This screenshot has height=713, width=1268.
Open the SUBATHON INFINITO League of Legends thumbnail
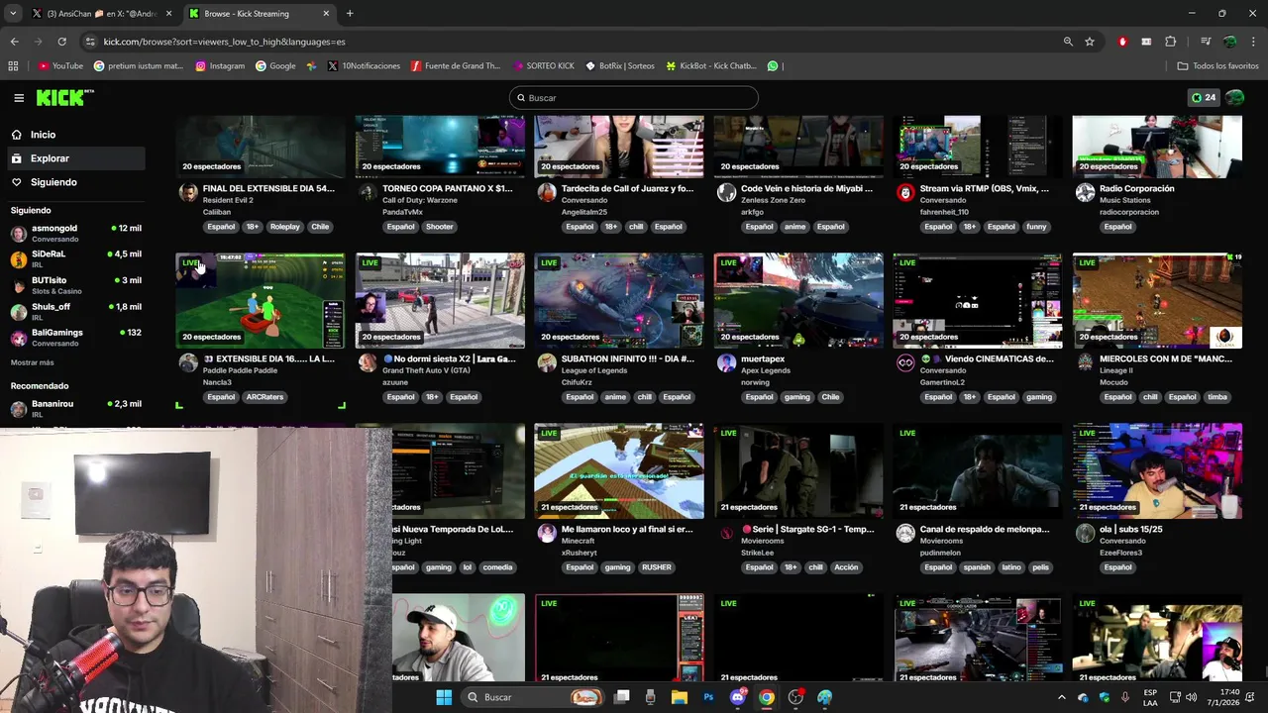(x=619, y=300)
